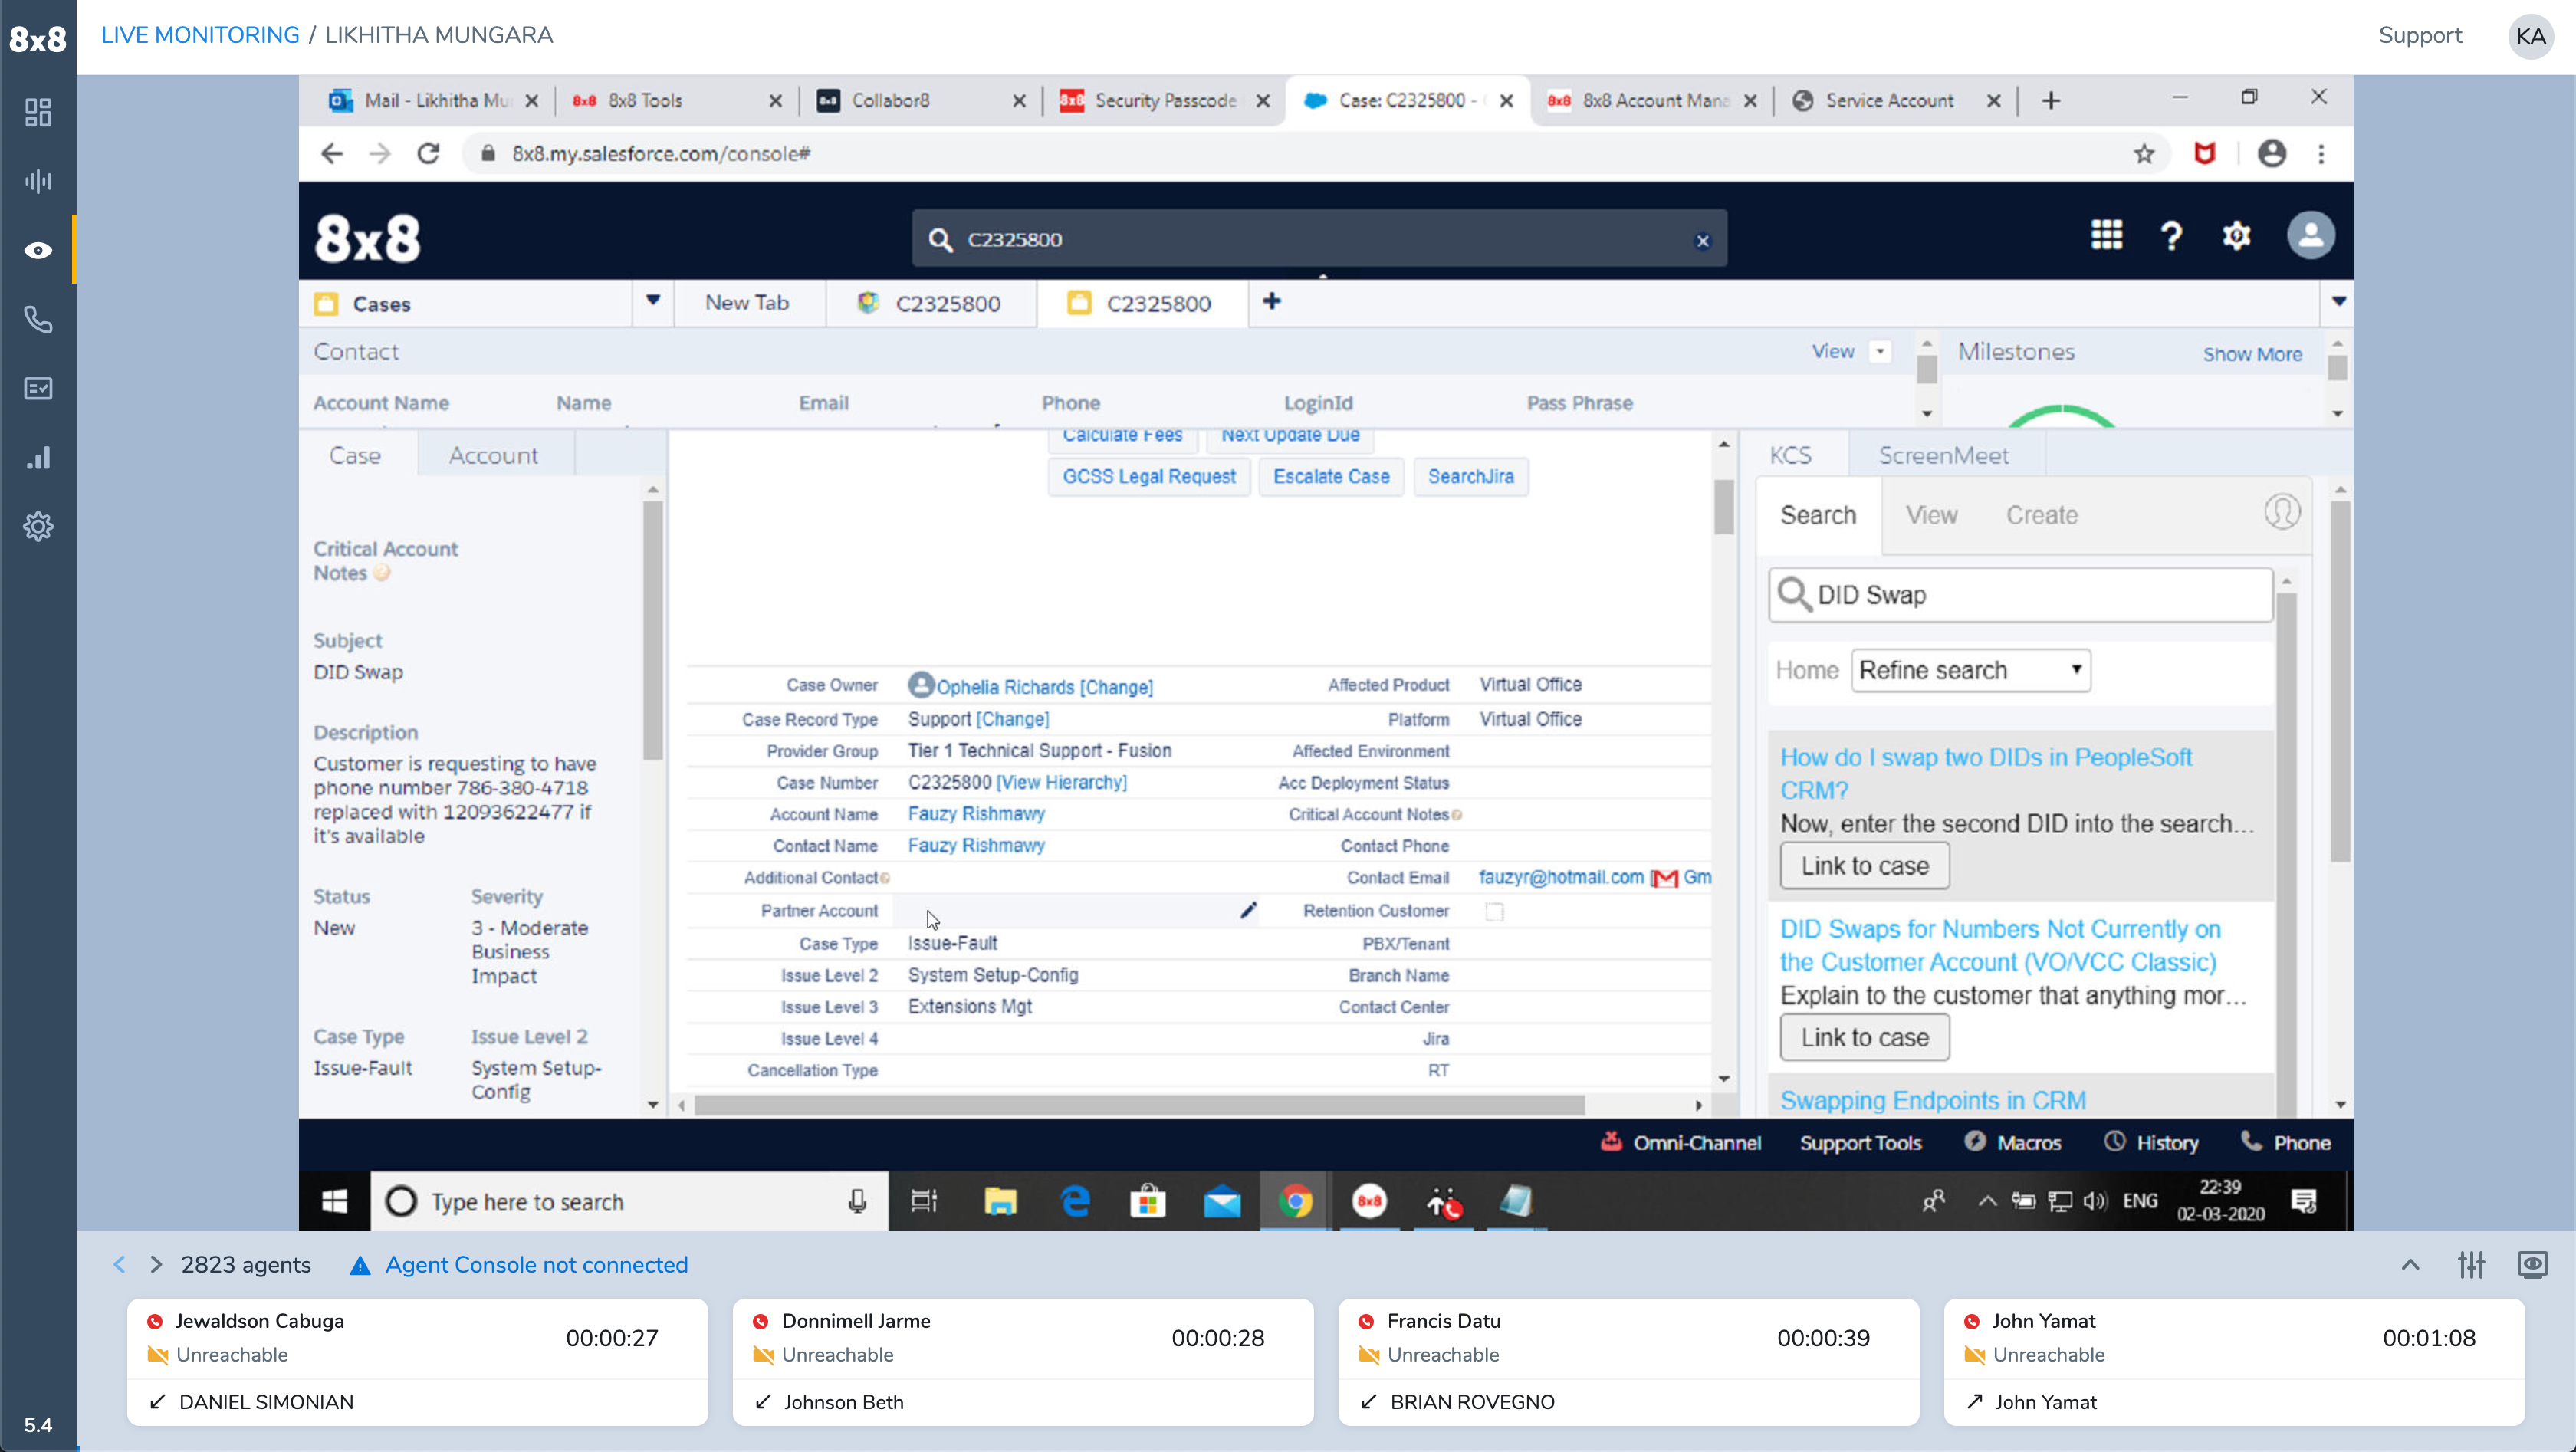
Task: Collapse the agents panel with up chevron
Action: 2410,1265
